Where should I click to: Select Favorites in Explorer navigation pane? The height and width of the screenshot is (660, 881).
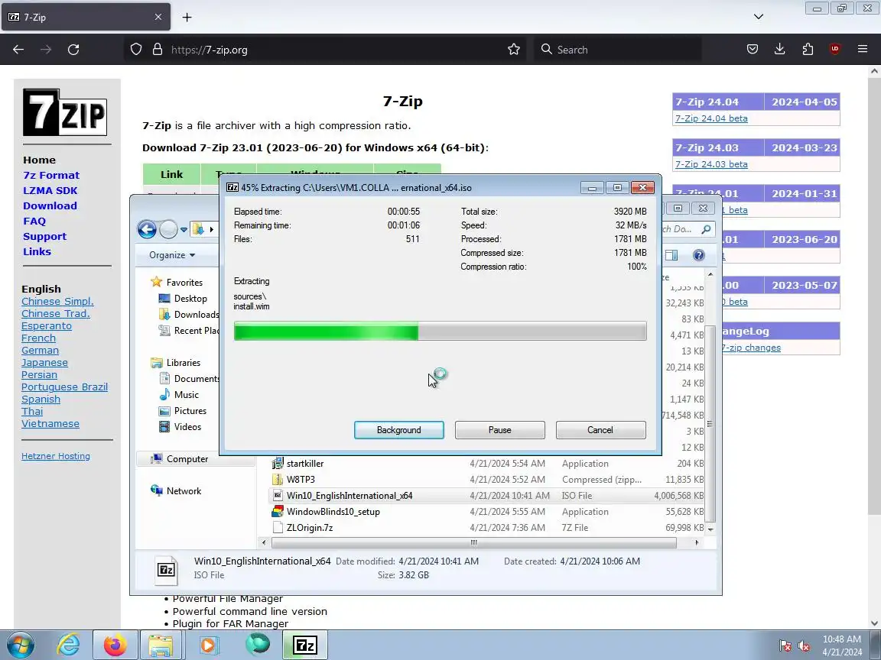coord(177,283)
